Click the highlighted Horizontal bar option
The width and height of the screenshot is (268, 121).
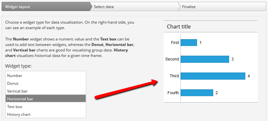tap(46, 99)
